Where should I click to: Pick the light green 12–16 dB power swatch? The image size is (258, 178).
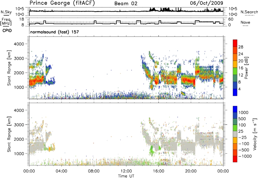click(235, 71)
